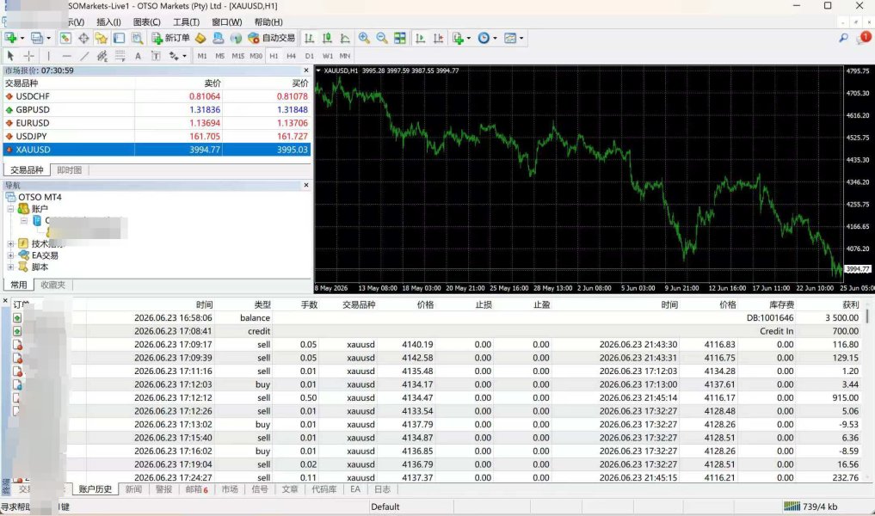The width and height of the screenshot is (875, 516).
Task: Open the search magnifier icon
Action: [x=843, y=38]
